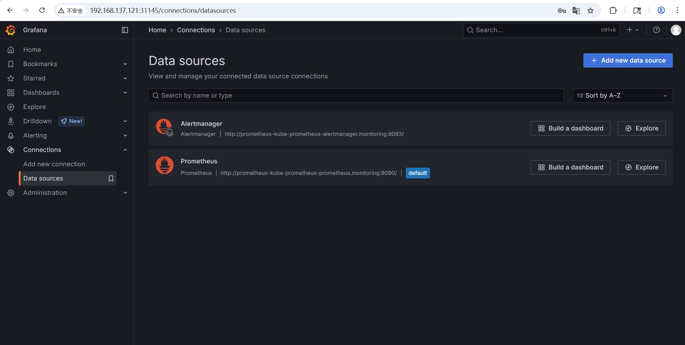Click the Prometheus data source flame icon
Image resolution: width=685 pixels, height=345 pixels.
[x=165, y=165]
